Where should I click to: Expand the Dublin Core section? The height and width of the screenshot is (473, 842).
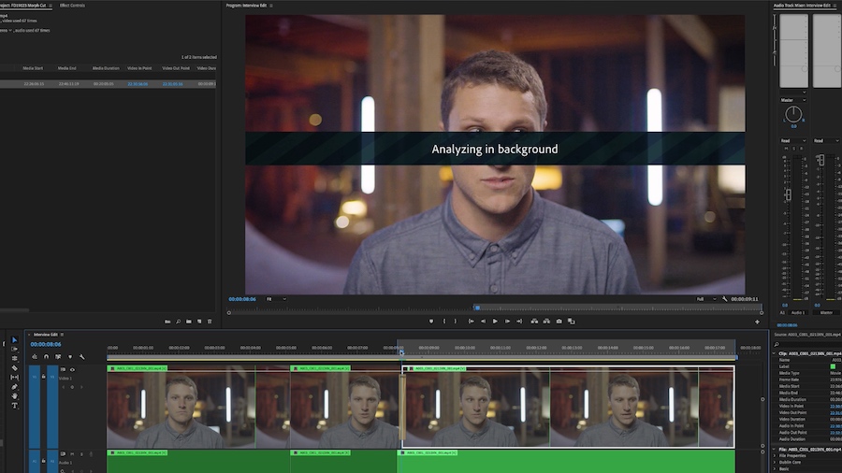[x=775, y=463]
